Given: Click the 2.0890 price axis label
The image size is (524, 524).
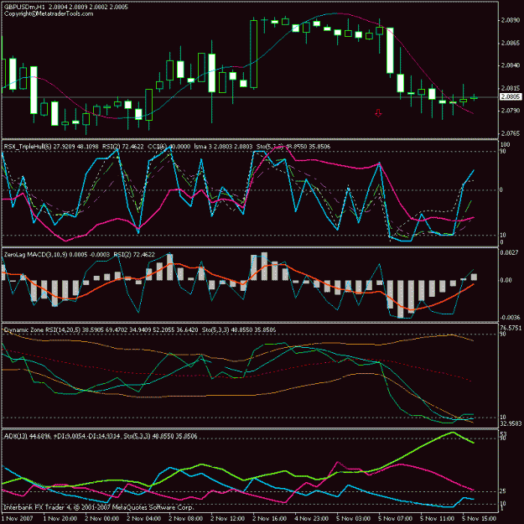Looking at the screenshot, I should coord(511,20).
